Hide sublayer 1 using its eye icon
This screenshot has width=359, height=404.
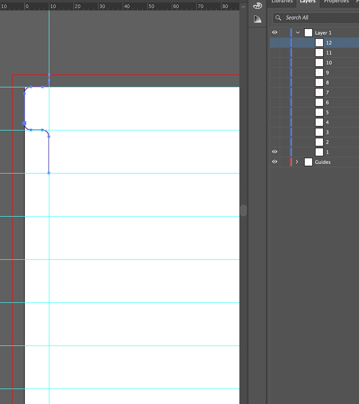(x=275, y=152)
